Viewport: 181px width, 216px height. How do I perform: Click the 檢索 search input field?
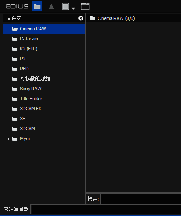tap(141, 199)
